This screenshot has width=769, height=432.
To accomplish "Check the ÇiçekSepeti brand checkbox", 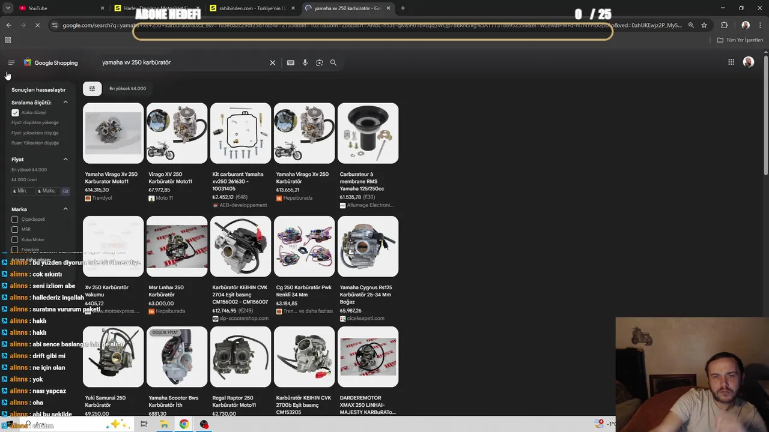I will tap(15, 220).
